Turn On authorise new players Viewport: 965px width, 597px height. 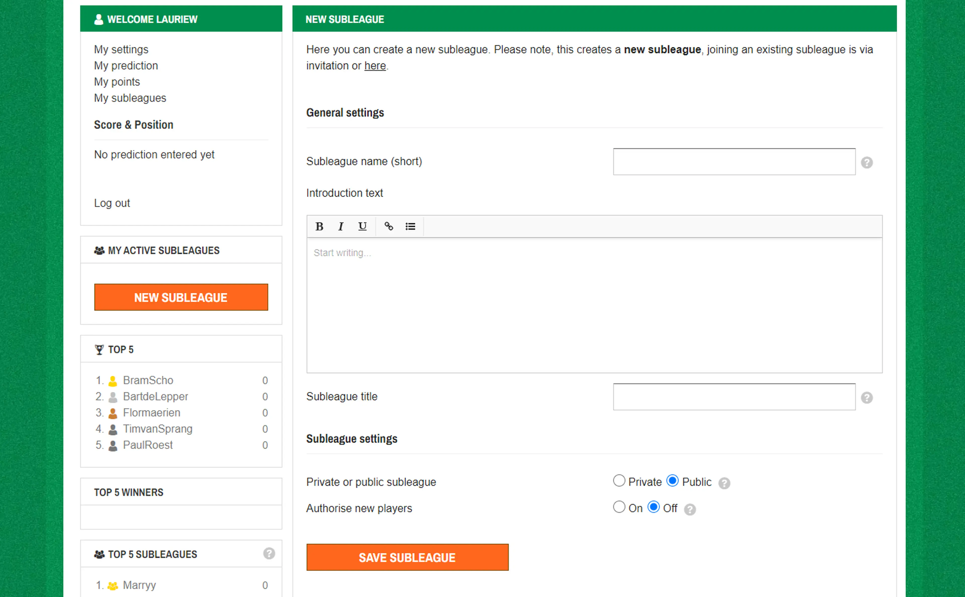619,507
